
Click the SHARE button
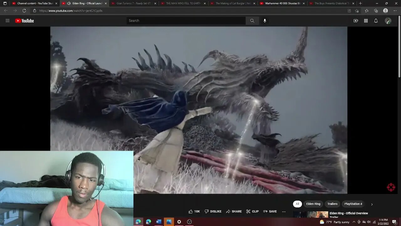234,212
